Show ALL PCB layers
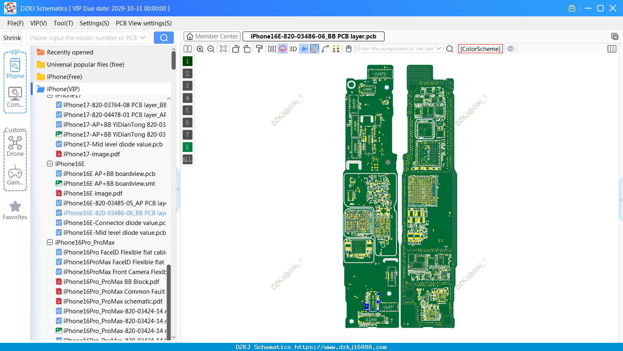The width and height of the screenshot is (623, 351). tap(187, 159)
